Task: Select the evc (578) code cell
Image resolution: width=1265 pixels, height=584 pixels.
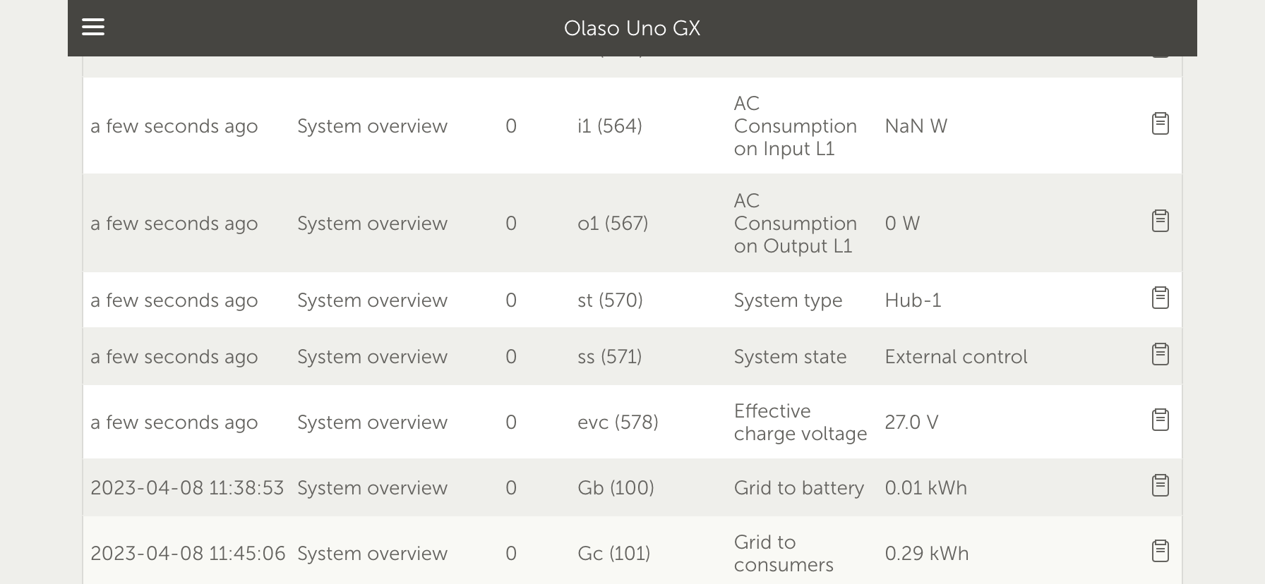Action: tap(618, 422)
